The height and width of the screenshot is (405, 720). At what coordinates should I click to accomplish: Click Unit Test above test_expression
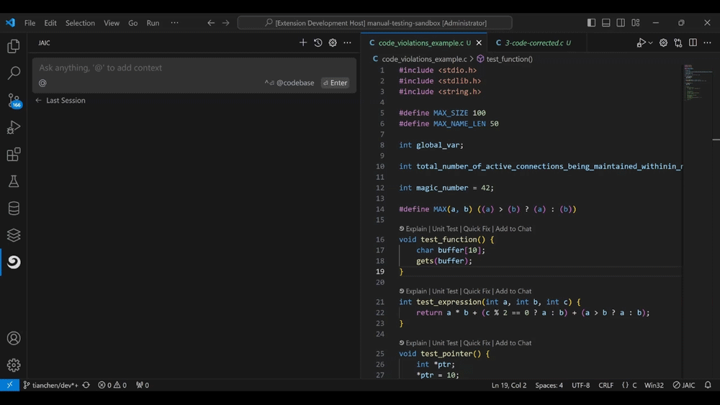pyautogui.click(x=445, y=291)
